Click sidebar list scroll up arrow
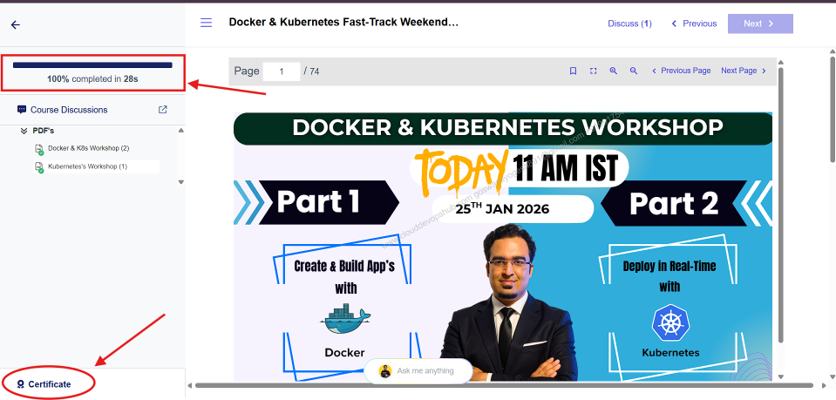This screenshot has height=400, width=836. click(x=180, y=131)
